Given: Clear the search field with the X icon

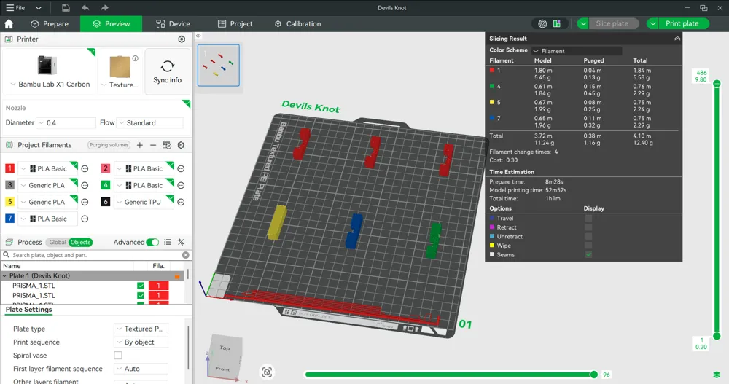Looking at the screenshot, I should 185,255.
